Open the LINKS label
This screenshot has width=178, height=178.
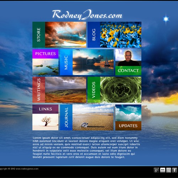46,109
